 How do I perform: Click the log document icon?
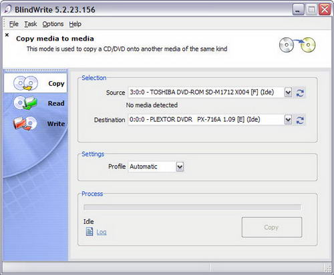coord(90,232)
